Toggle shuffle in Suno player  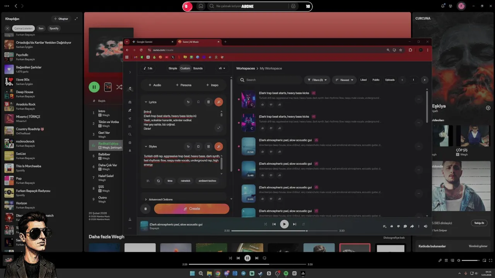[x=265, y=224]
